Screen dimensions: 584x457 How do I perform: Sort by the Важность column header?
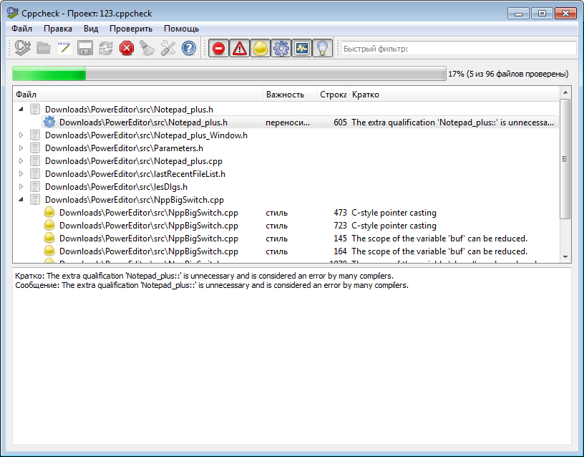(290, 95)
